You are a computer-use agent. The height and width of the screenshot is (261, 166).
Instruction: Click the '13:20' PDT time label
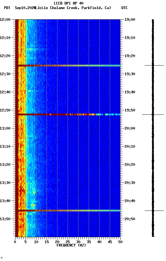click(5, 165)
